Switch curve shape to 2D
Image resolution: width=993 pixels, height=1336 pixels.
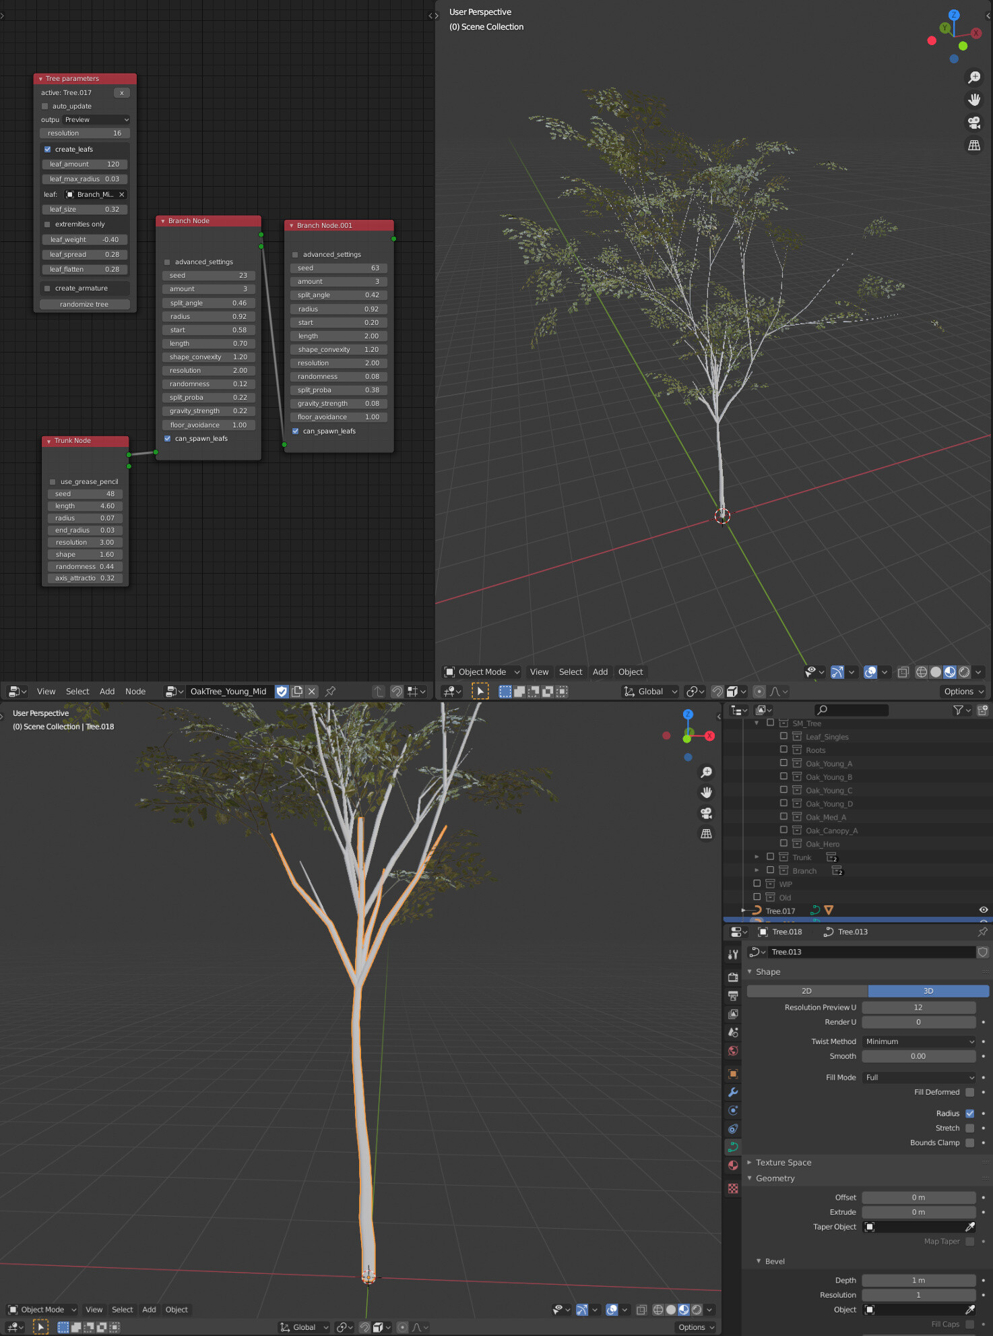click(x=807, y=991)
